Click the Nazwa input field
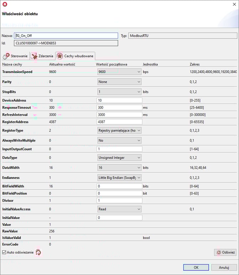Screen dimensions: 239x275 tap(66, 36)
